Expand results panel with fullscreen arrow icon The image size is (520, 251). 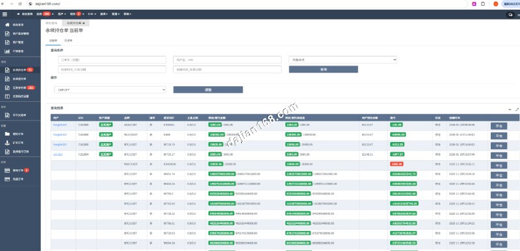(517, 109)
